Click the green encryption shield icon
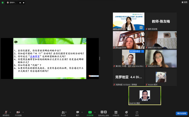Screen dimensions: 189x117 pyautogui.click(x=3, y=3)
